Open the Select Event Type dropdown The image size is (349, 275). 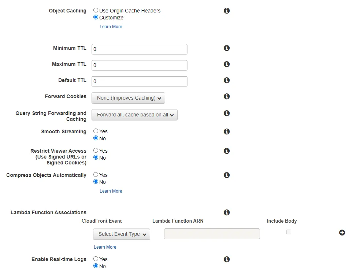click(x=122, y=234)
